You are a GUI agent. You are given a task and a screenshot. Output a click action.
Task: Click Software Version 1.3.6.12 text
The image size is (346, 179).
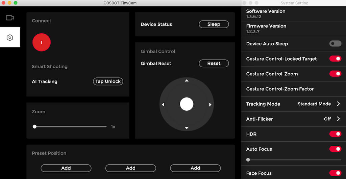click(x=266, y=14)
